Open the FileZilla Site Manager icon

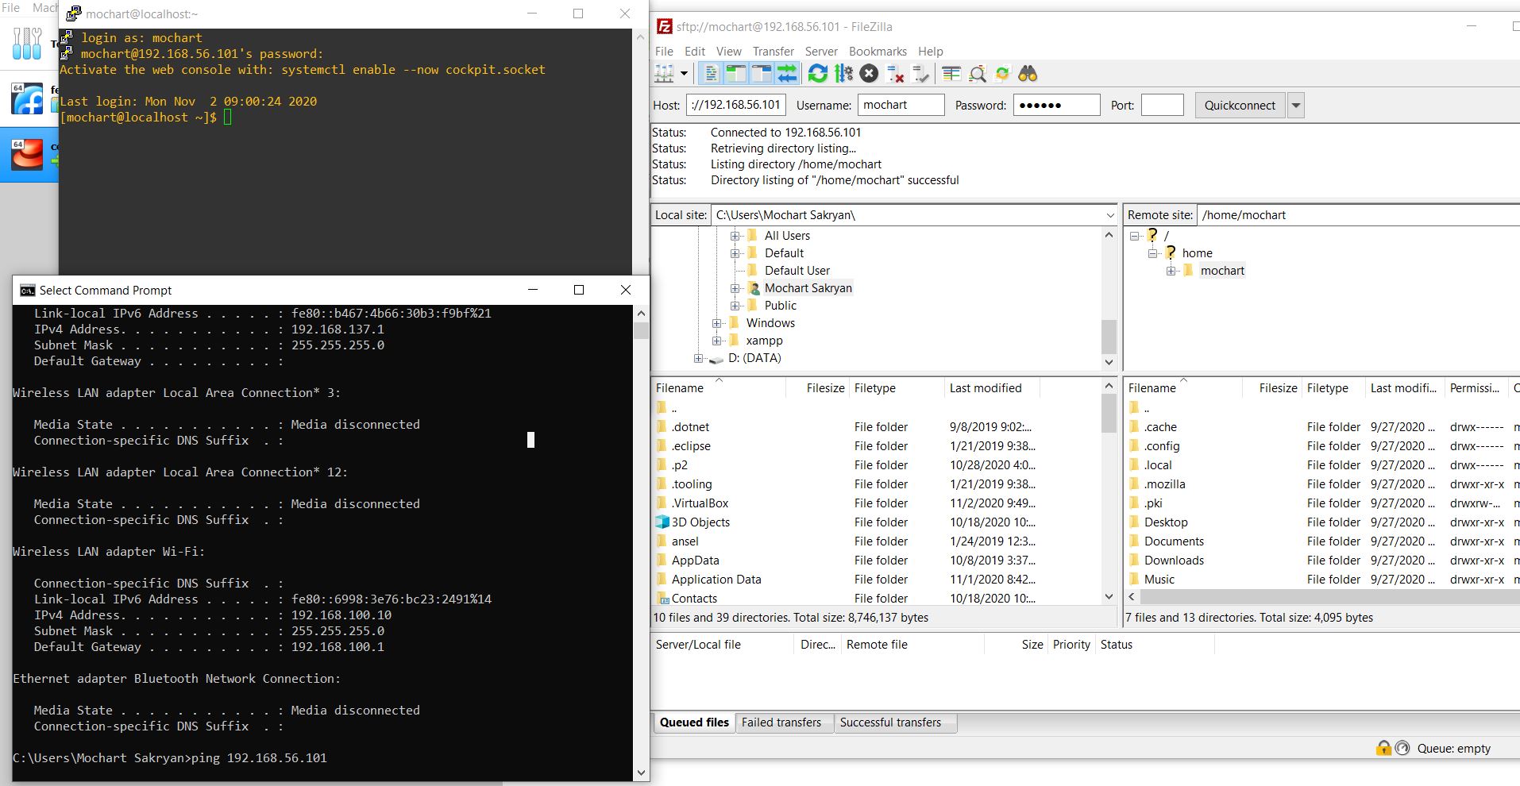click(x=664, y=74)
